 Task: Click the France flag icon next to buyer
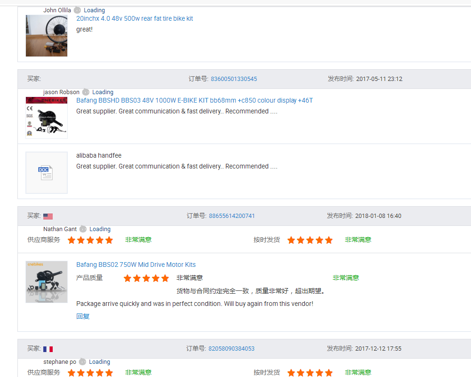[x=48, y=349]
